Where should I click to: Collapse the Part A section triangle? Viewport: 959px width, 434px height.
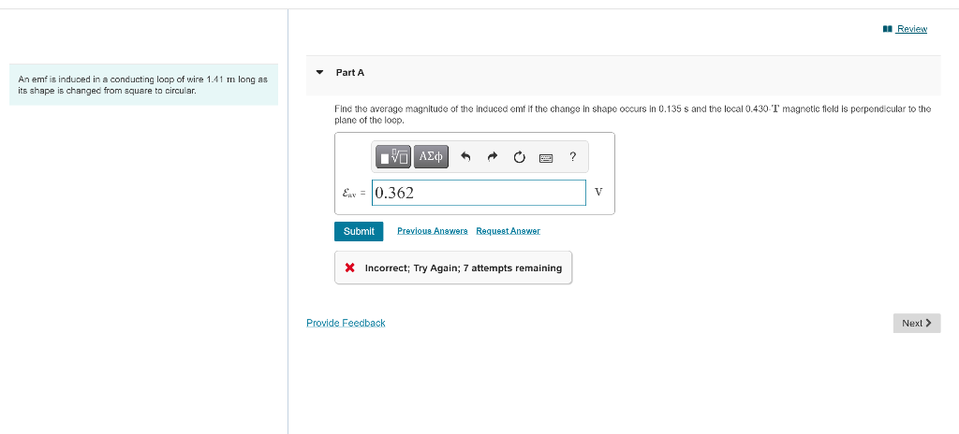click(319, 72)
